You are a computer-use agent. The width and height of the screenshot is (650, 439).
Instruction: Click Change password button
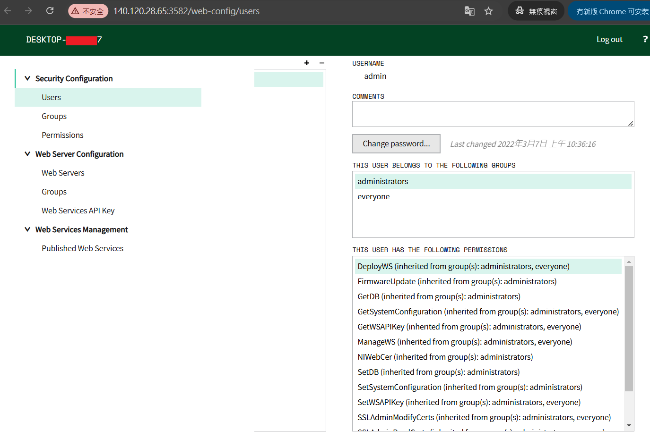click(x=396, y=144)
